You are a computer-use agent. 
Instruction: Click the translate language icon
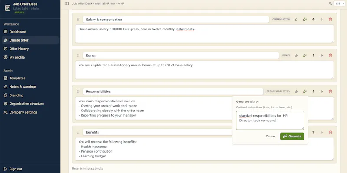pos(331,3)
